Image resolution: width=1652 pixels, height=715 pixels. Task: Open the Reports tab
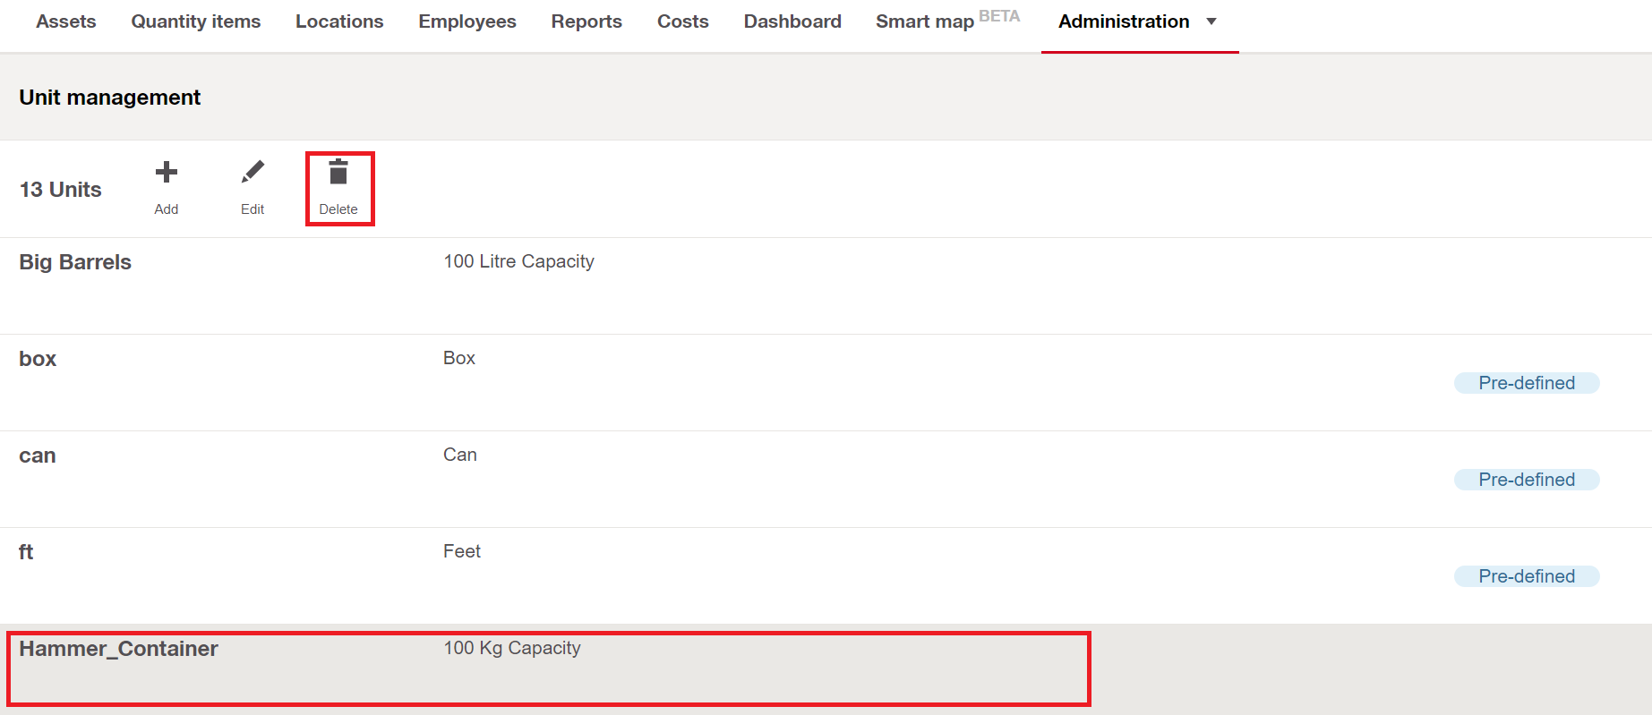pyautogui.click(x=586, y=21)
